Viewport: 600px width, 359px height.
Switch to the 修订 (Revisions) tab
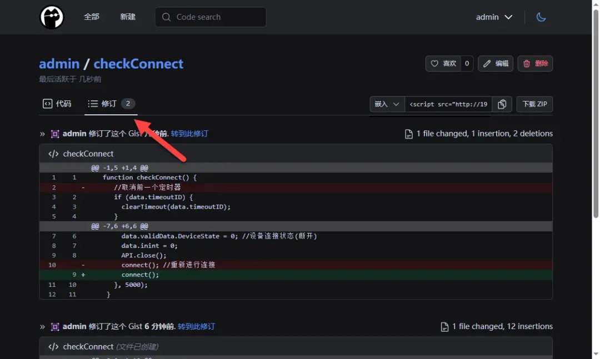click(x=111, y=104)
